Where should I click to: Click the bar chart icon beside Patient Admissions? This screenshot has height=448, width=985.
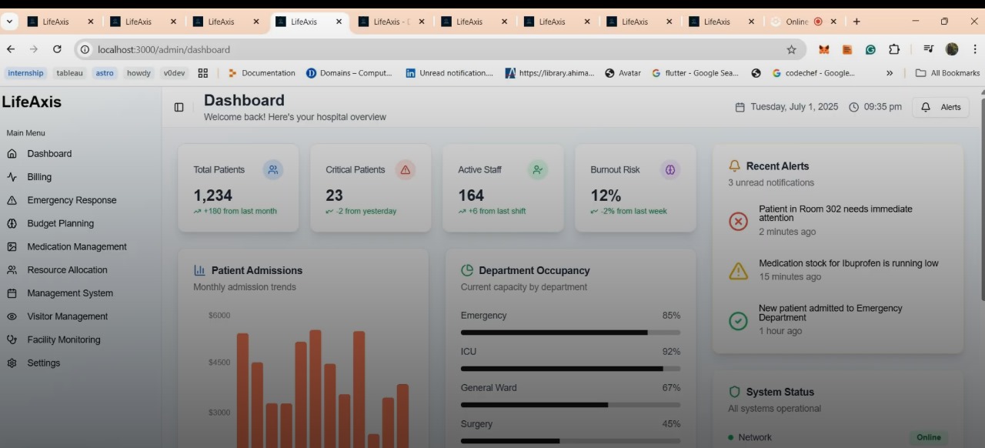[x=199, y=270]
